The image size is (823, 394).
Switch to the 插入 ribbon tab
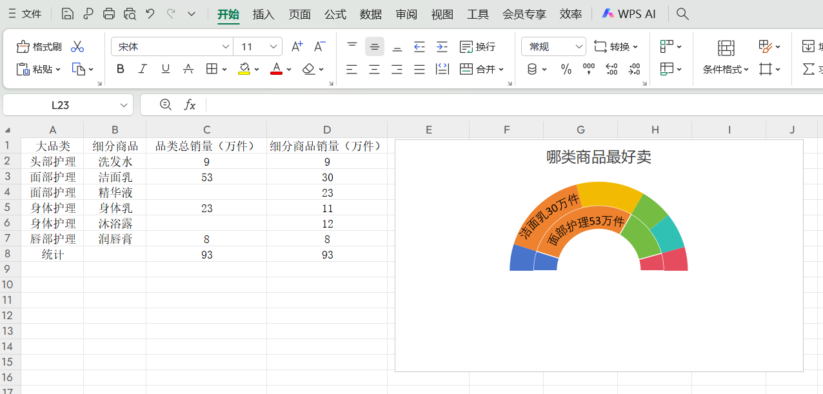(x=263, y=14)
